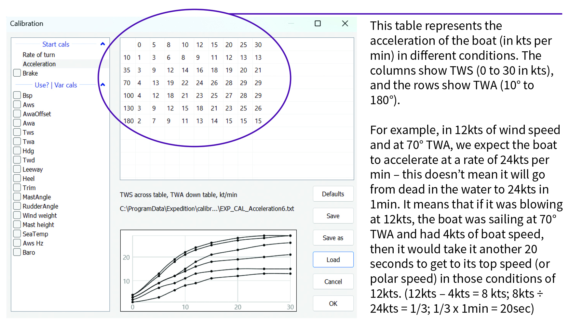Enable the RudderAngle checkbox
This screenshot has width=583, height=327.
pos(17,206)
